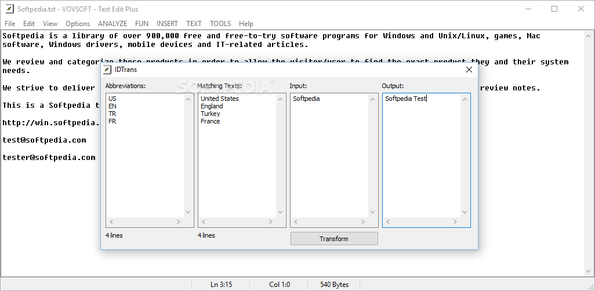Select FR in Abbreviations list
The height and width of the screenshot is (291, 595).
click(x=113, y=121)
